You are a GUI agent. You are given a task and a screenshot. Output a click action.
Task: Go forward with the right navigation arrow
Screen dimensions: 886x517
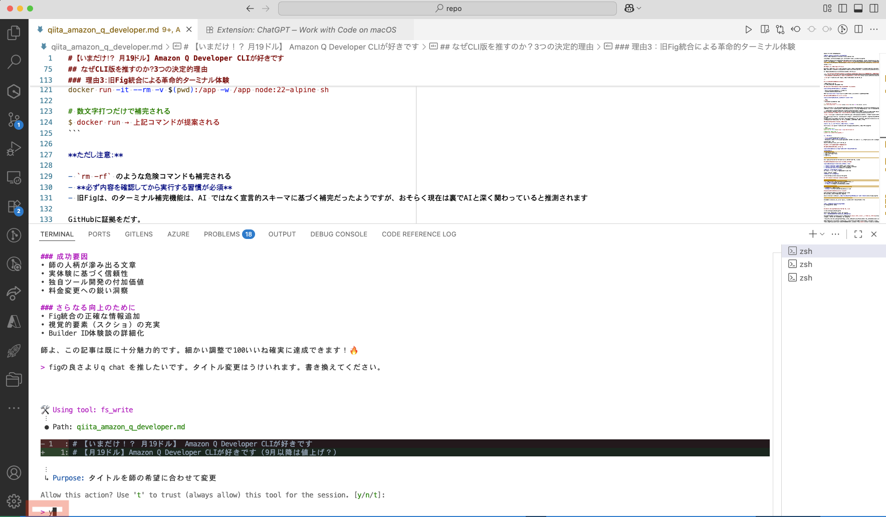[266, 9]
